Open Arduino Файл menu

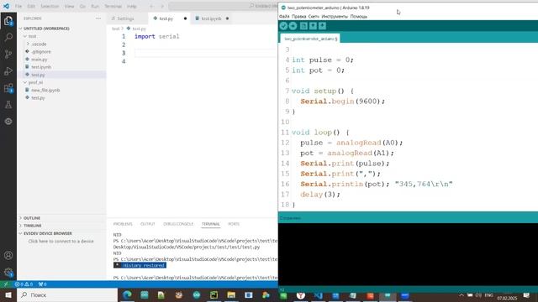point(284,17)
